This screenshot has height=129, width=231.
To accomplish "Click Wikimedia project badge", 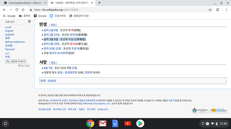I will (200, 110).
